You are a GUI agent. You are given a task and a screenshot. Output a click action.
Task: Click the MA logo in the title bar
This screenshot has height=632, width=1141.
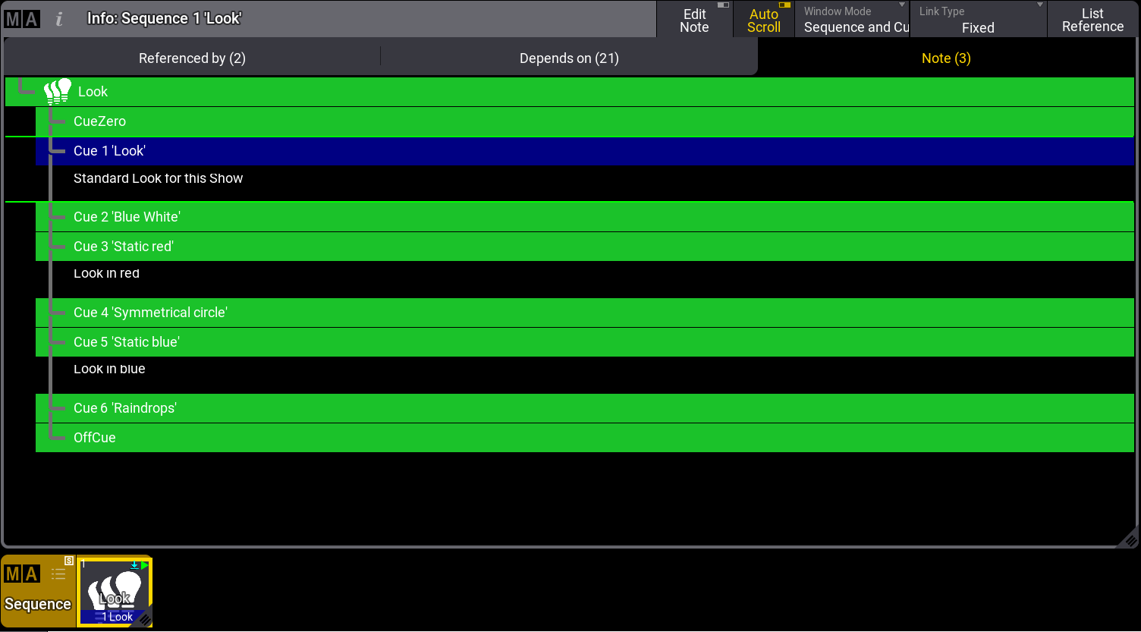[x=22, y=19]
